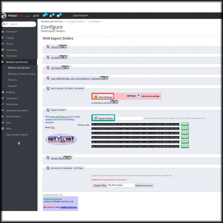Click the CRON URL text for set=3
This screenshot has height=223, width=223.
coord(135,133)
